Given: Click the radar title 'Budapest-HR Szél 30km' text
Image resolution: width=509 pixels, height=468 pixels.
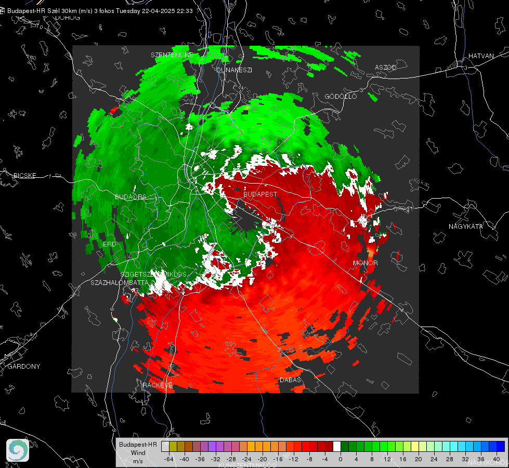Looking at the screenshot, I should [x=42, y=11].
